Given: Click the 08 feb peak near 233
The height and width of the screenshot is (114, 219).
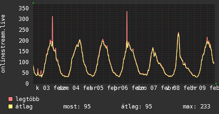Looking at the screenshot, I should pyautogui.click(x=178, y=33).
